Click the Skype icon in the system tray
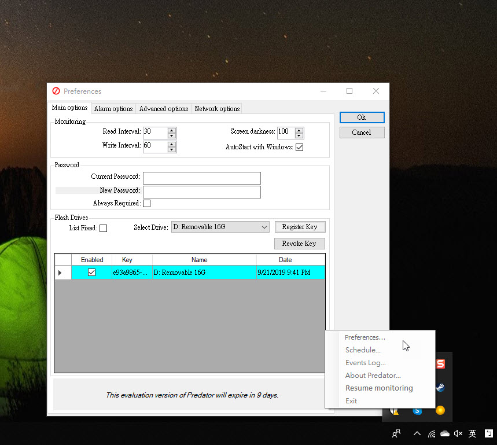Screen dimensions: 497x445 pyautogui.click(x=417, y=411)
